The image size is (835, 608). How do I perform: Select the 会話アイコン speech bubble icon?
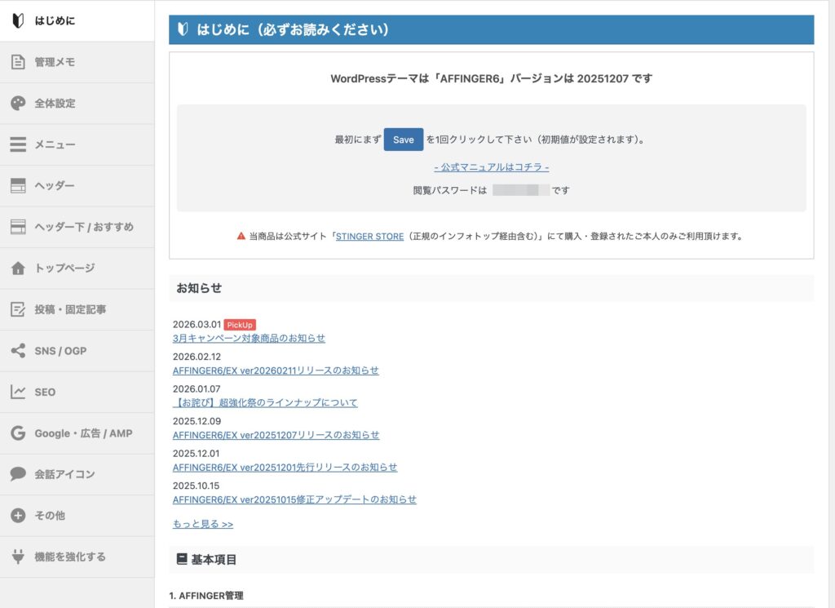click(x=17, y=474)
